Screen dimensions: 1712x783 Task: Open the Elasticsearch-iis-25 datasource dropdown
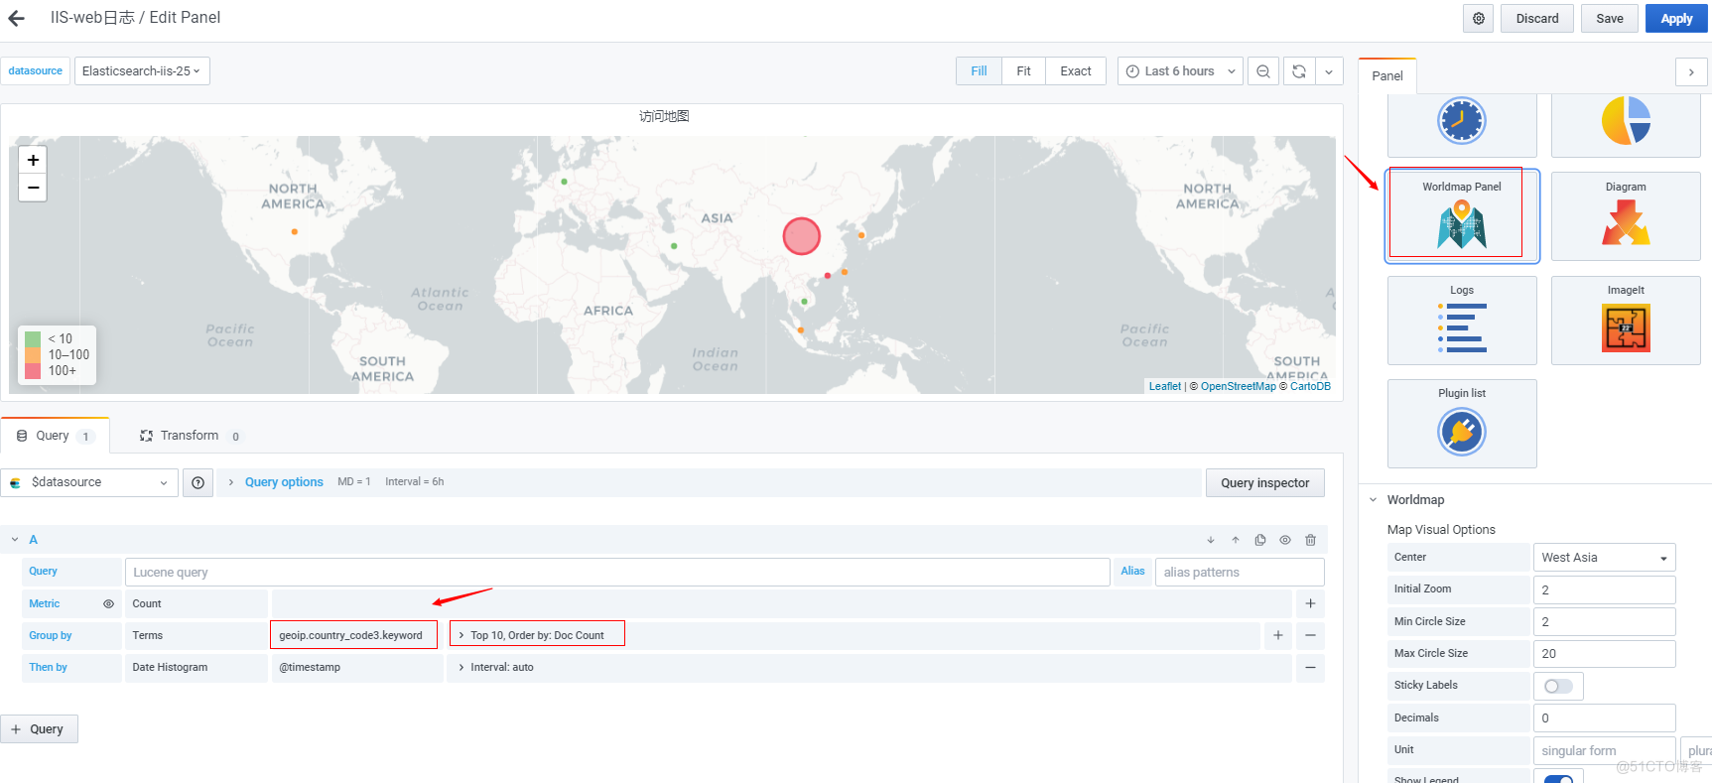tap(142, 71)
